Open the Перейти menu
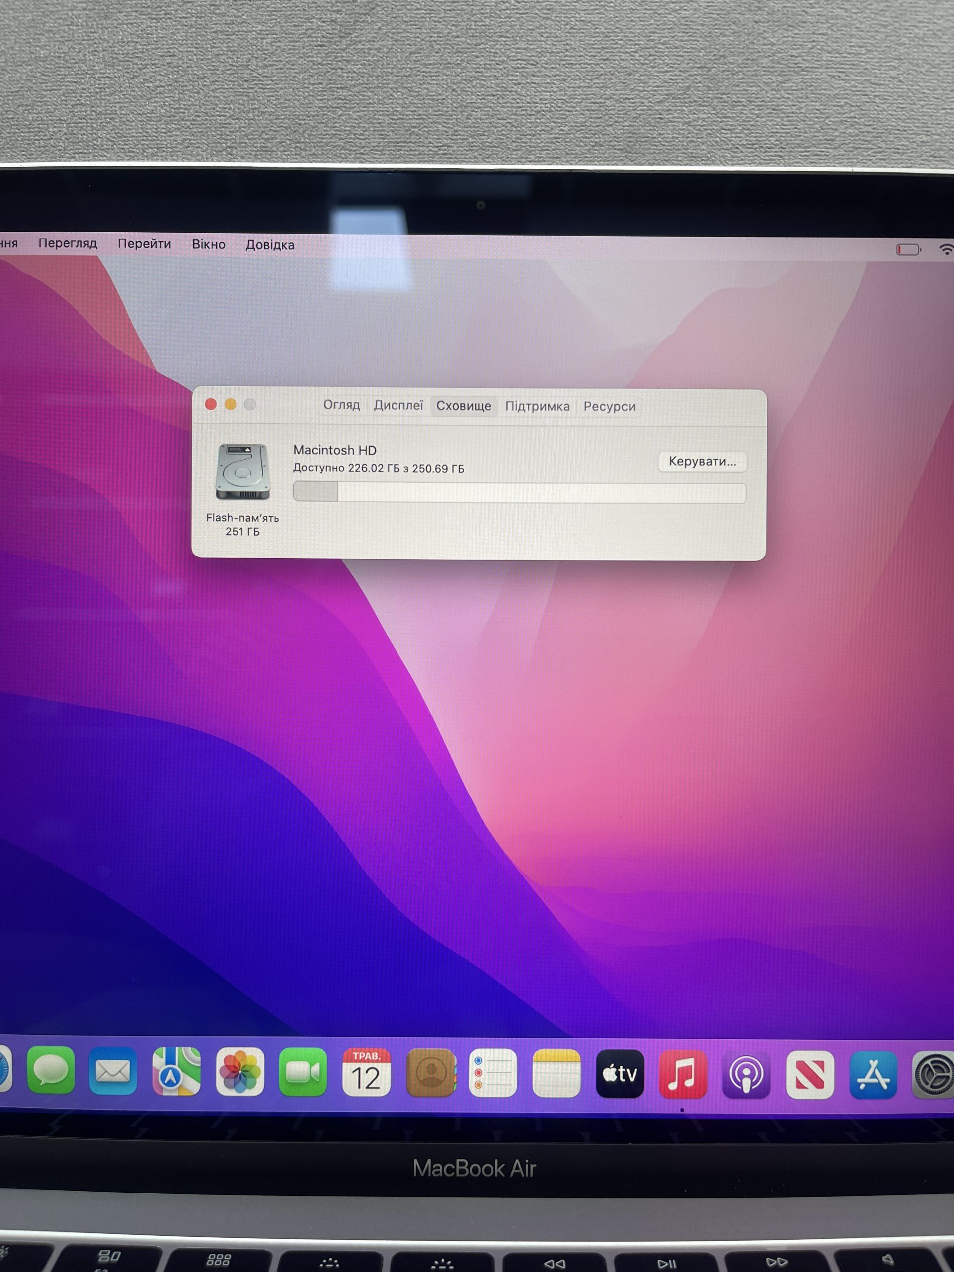 click(144, 244)
